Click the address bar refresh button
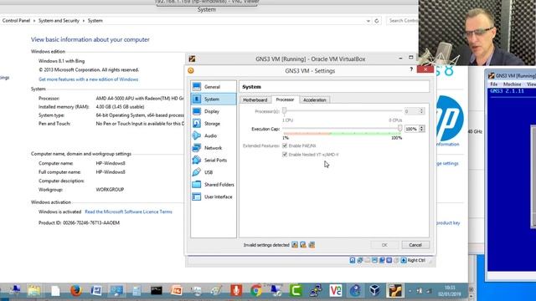 pyautogui.click(x=377, y=21)
